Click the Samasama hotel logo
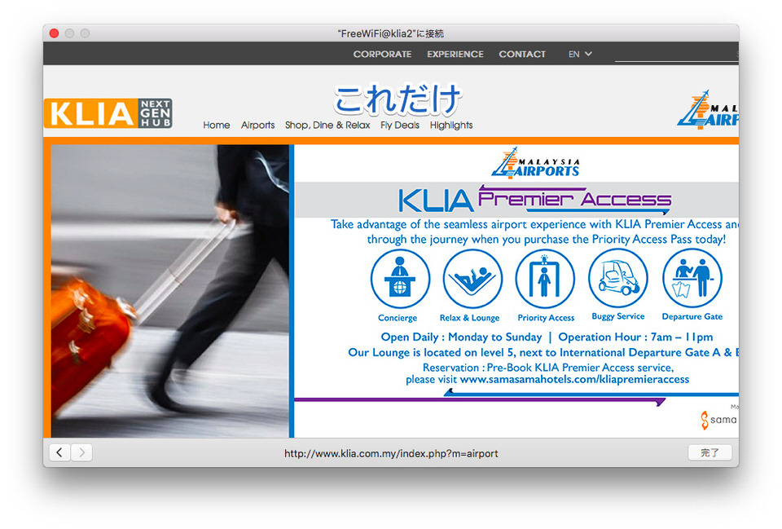This screenshot has width=782, height=529. pos(718,420)
